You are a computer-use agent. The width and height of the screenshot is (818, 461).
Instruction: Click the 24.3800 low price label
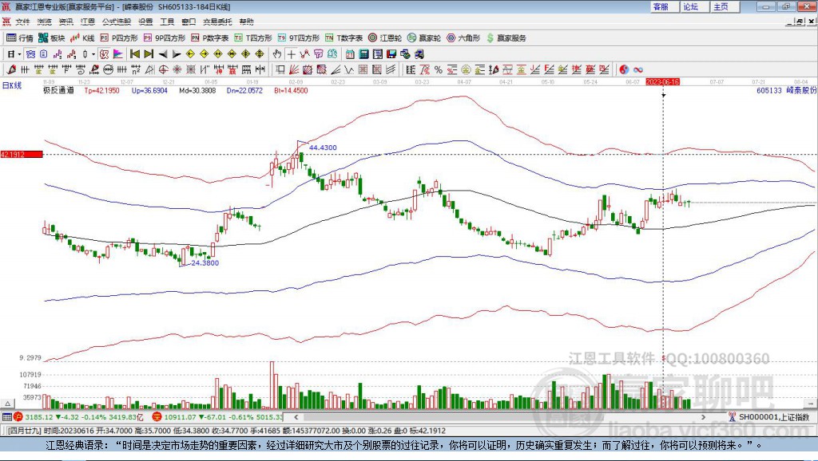click(x=205, y=262)
